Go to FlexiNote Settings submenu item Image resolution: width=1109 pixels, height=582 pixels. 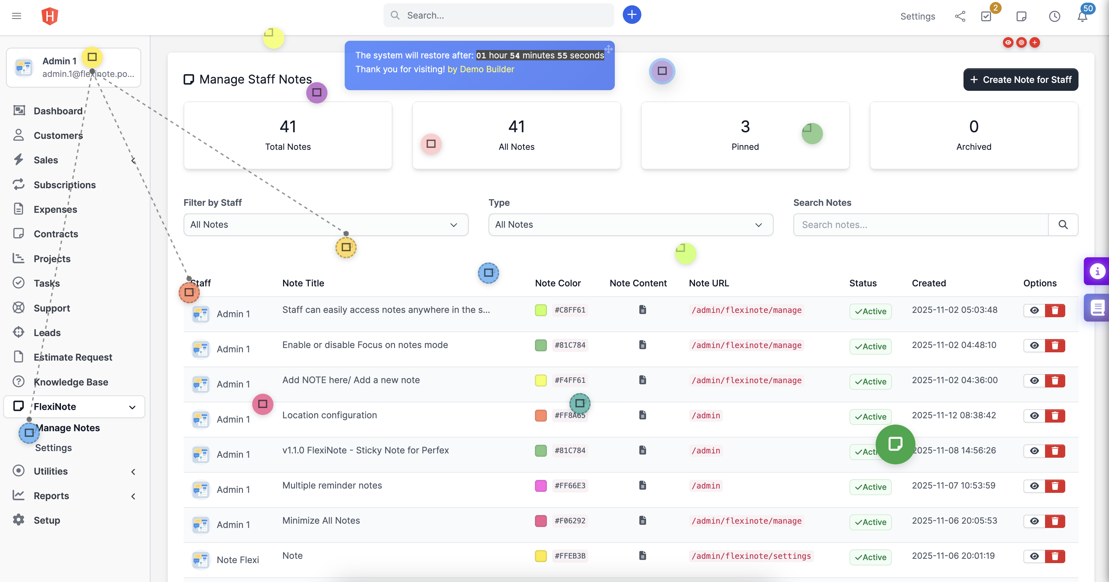[x=53, y=448]
